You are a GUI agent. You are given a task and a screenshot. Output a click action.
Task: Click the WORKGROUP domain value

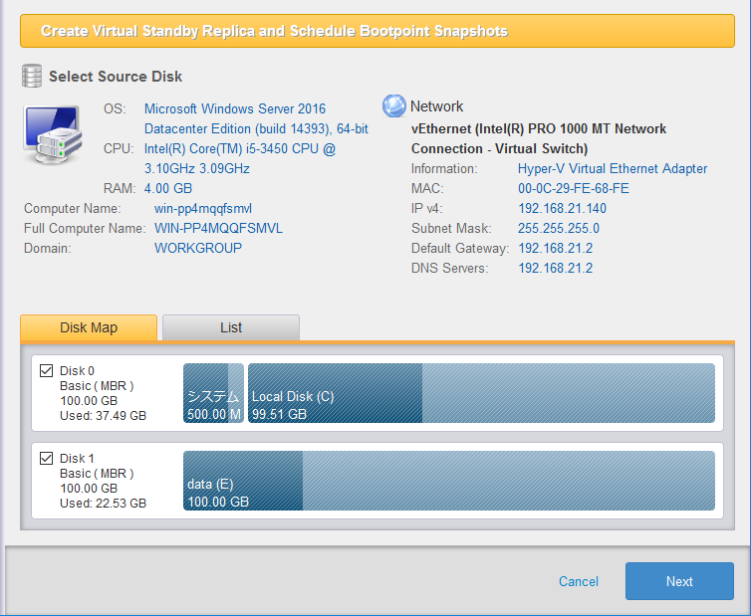198,248
